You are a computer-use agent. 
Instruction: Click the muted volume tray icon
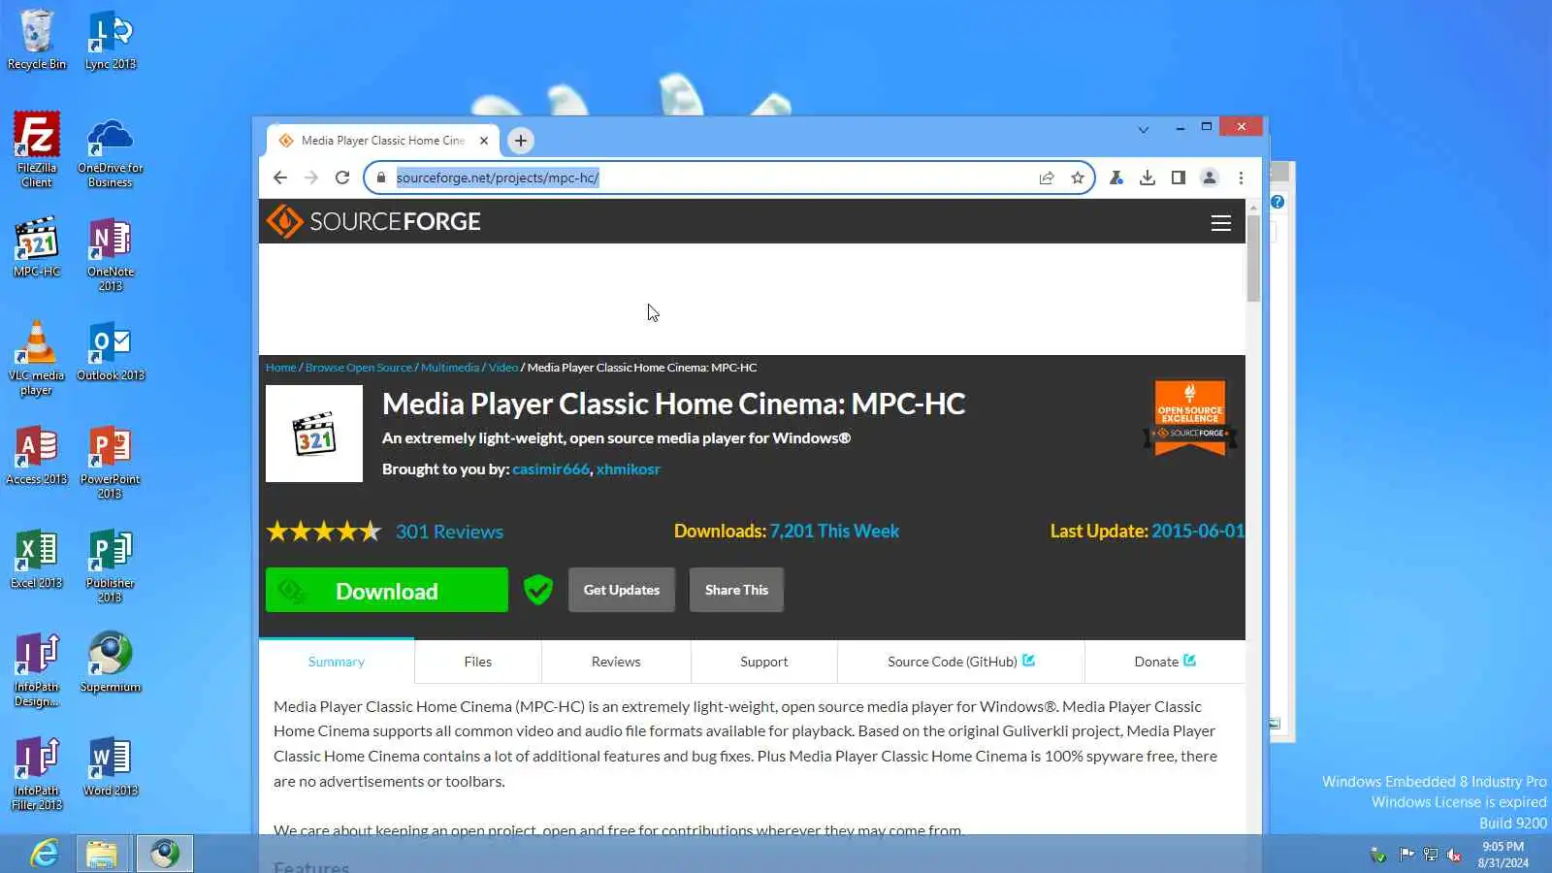(1454, 855)
